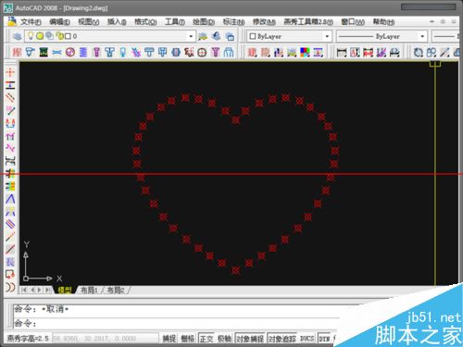Click the Layer Properties Manager icon
The height and width of the screenshot is (347, 463).
coord(17,36)
